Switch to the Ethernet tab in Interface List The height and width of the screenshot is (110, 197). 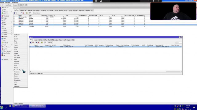30,10
